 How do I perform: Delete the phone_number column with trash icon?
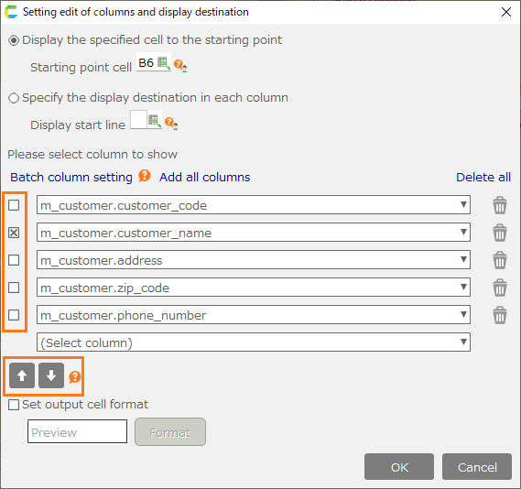[x=500, y=315]
